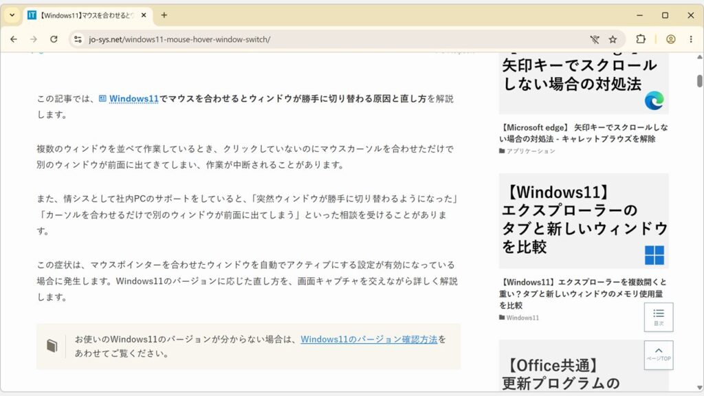Open エクスプローラーを複数開くと重い article title
The width and height of the screenshot is (704, 396).
(x=583, y=294)
